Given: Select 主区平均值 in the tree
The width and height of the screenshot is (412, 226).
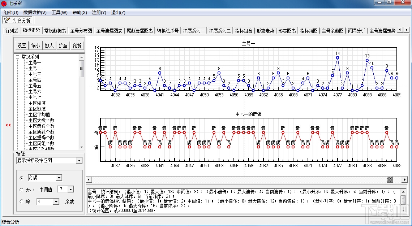Looking at the screenshot, I should tap(39, 114).
